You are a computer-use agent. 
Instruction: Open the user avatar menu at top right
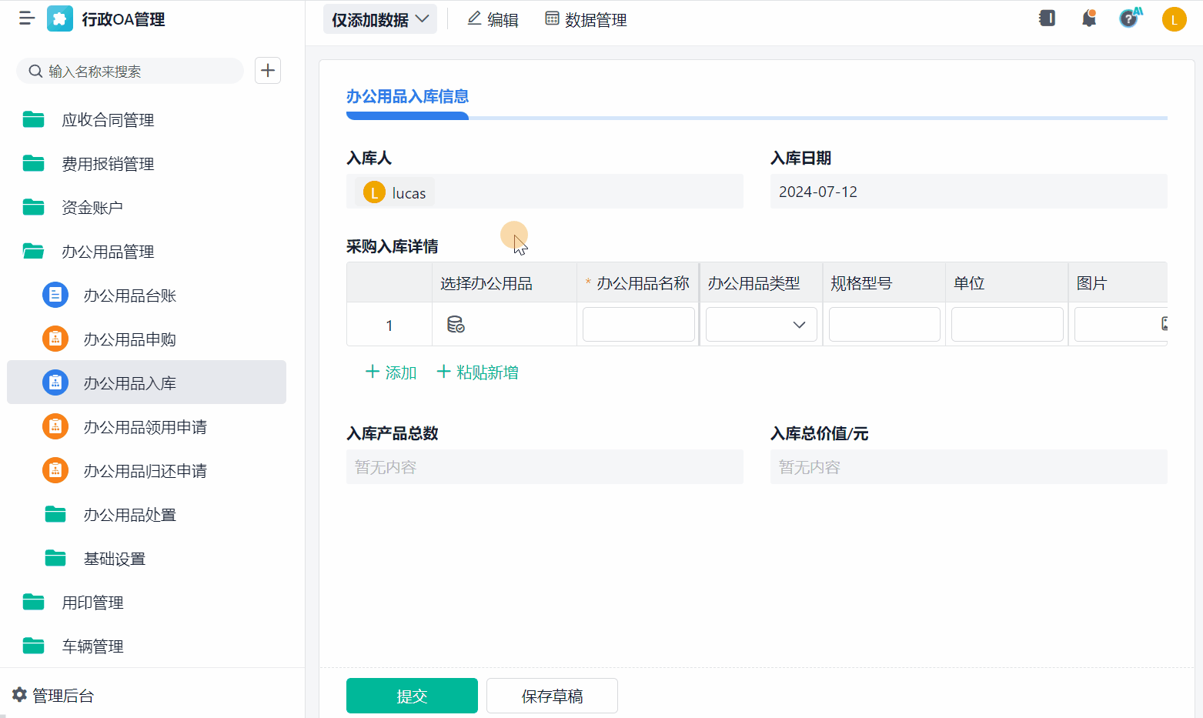click(x=1174, y=19)
